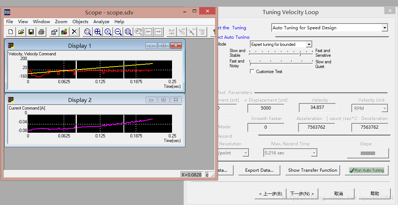398x205 pixels.
Task: Print the scope using the printer icon
Action: (41, 32)
